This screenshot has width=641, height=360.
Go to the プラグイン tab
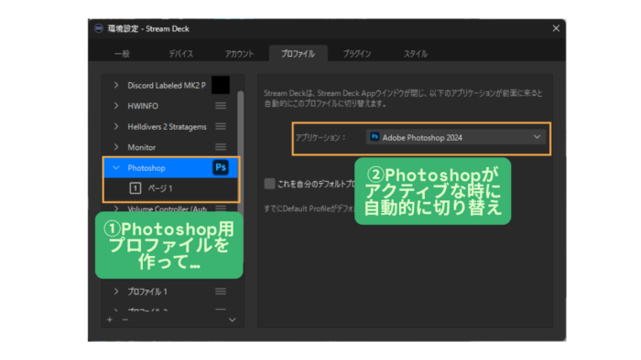coord(357,54)
